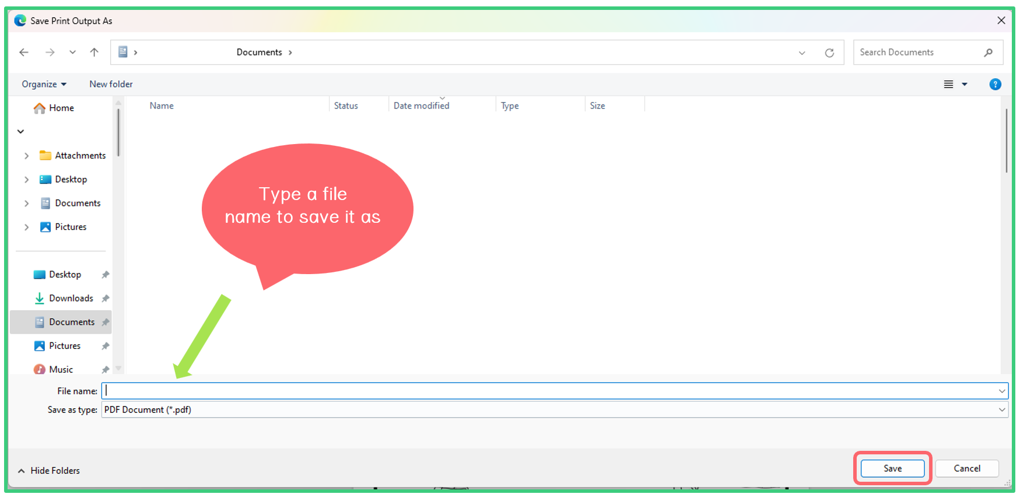Create a New folder

click(111, 85)
